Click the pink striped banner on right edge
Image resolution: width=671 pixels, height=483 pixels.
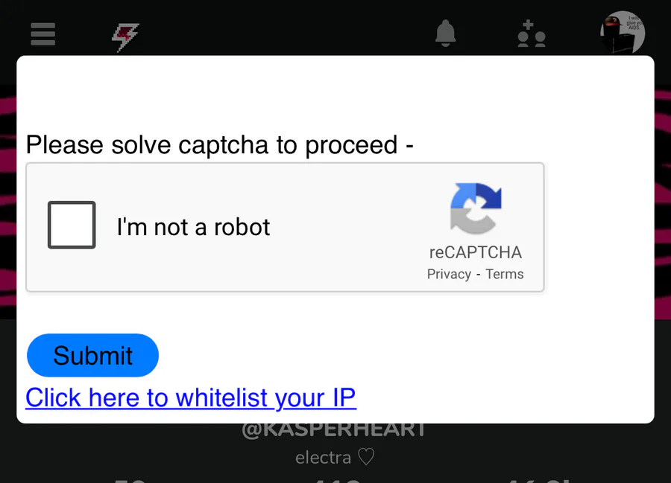pos(663,201)
